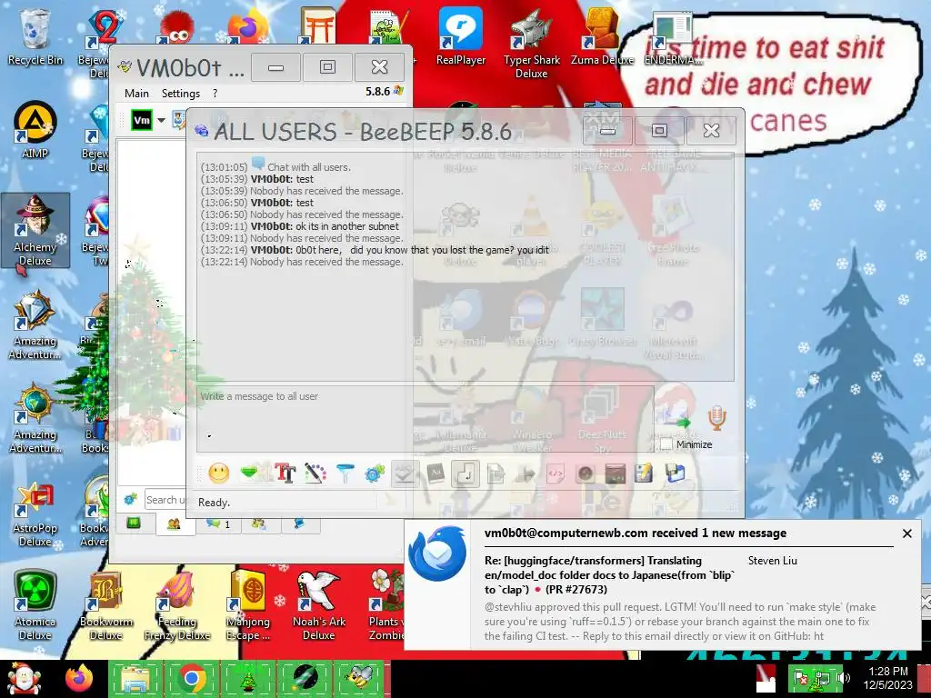Open the Settings menu in VM0b0t window

[181, 94]
